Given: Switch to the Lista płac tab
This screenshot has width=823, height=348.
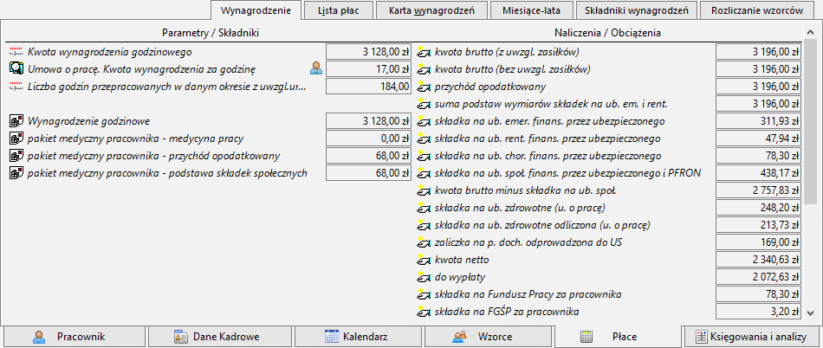Looking at the screenshot, I should pyautogui.click(x=339, y=10).
